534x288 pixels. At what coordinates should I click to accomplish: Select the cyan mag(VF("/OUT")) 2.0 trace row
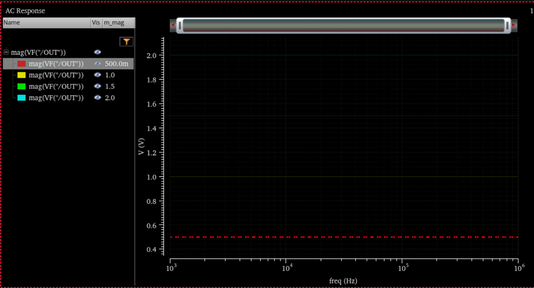point(68,98)
